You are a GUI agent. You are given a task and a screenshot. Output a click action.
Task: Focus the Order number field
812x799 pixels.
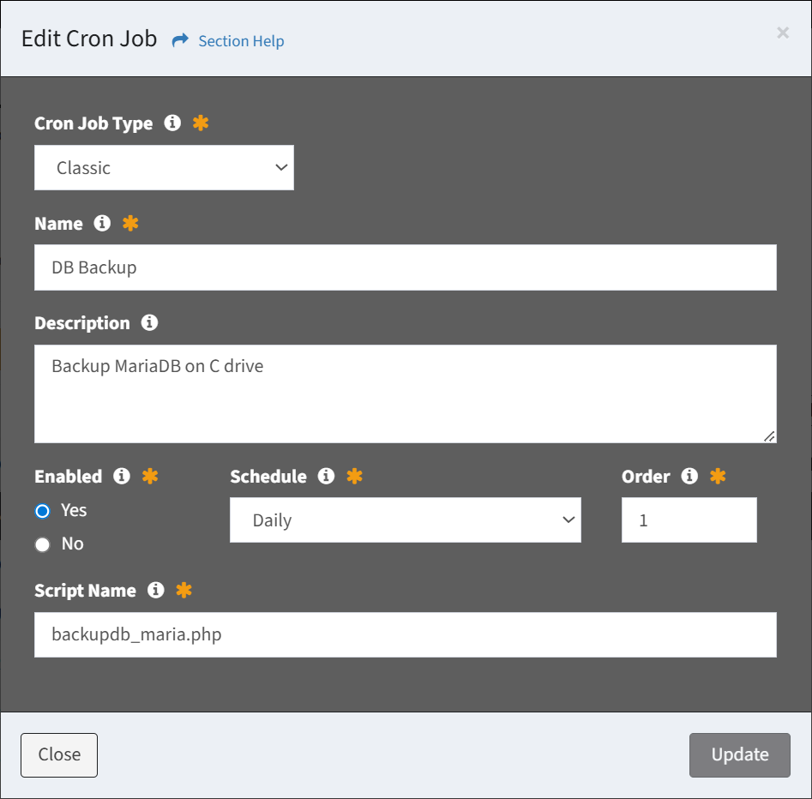point(689,520)
